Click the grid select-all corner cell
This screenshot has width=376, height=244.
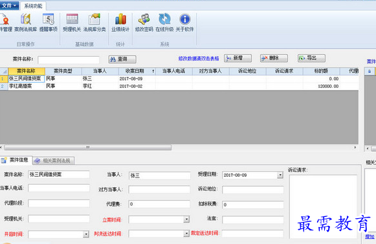(x=4, y=71)
